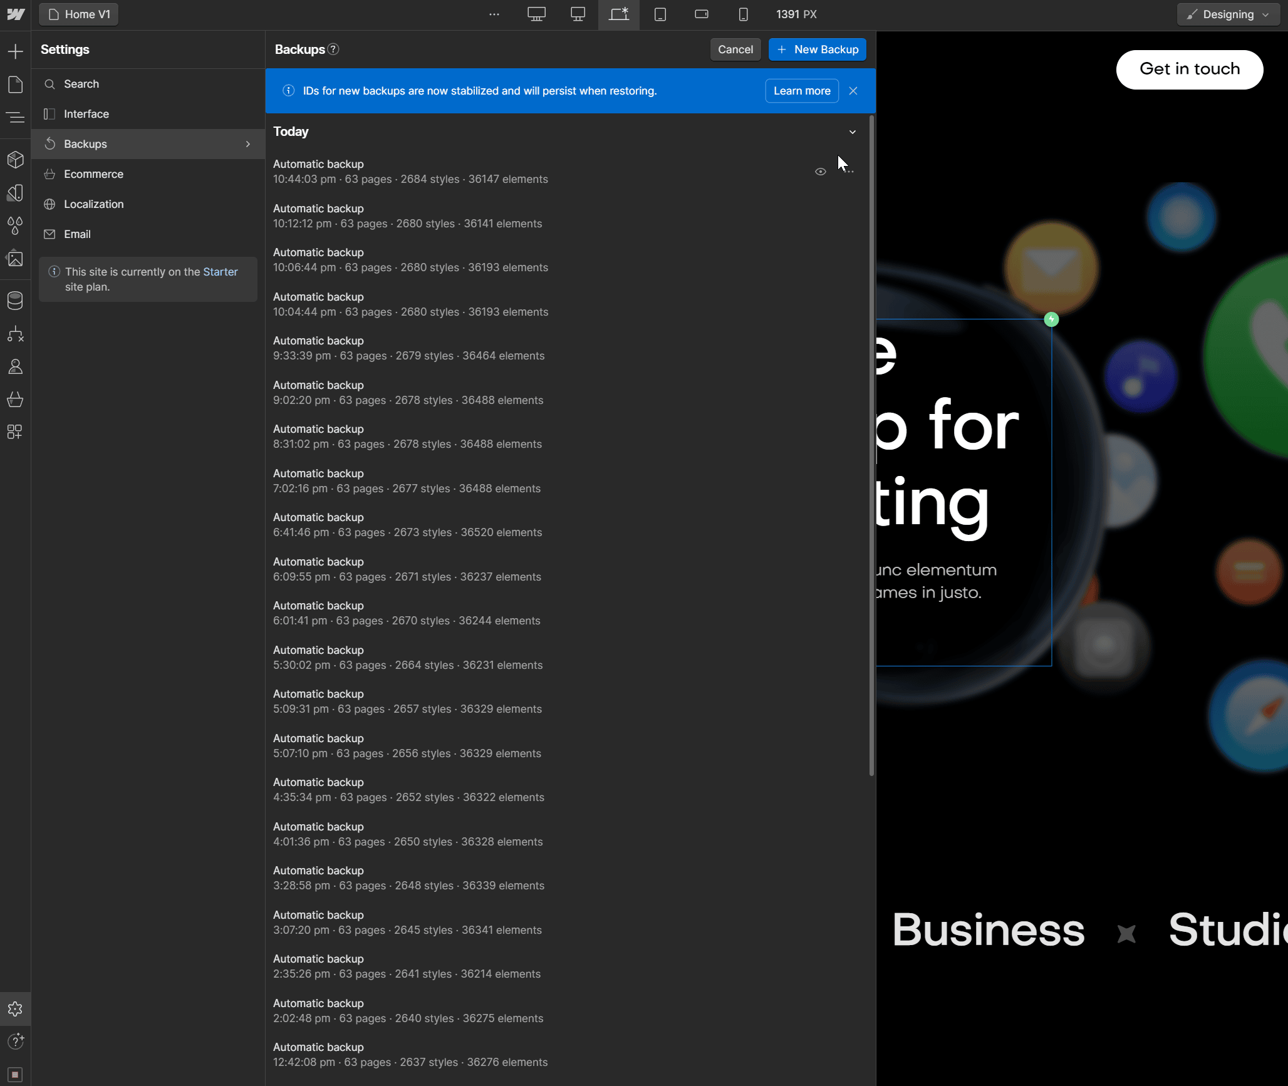The width and height of the screenshot is (1288, 1086).
Task: Open the Add elements panel
Action: pos(15,51)
